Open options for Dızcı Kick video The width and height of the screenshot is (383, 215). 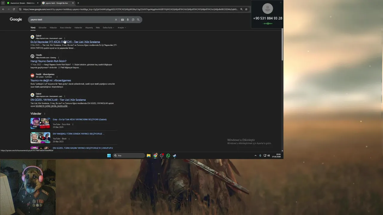tap(73, 124)
